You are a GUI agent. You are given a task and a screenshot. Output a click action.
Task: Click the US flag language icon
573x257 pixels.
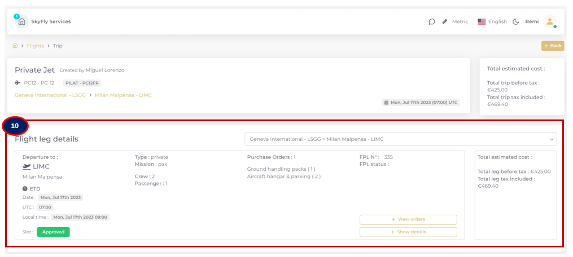(x=482, y=21)
